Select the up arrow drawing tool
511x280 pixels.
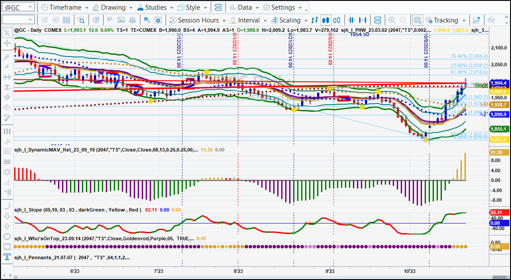7,227
